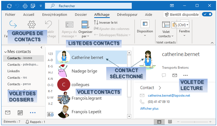Click Ajouter des colonnes

112,29
